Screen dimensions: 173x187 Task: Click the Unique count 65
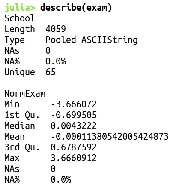(51, 72)
